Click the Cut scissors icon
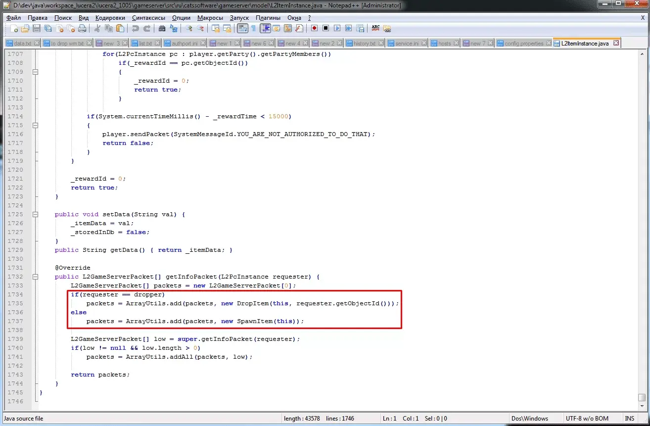This screenshot has height=426, width=650. [x=97, y=28]
